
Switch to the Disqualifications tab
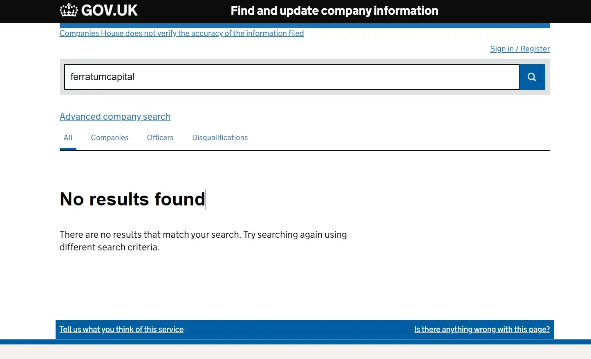220,138
